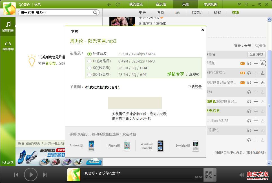Click the playback progress bar
Viewport: 272px width, 183px height.
(138, 178)
